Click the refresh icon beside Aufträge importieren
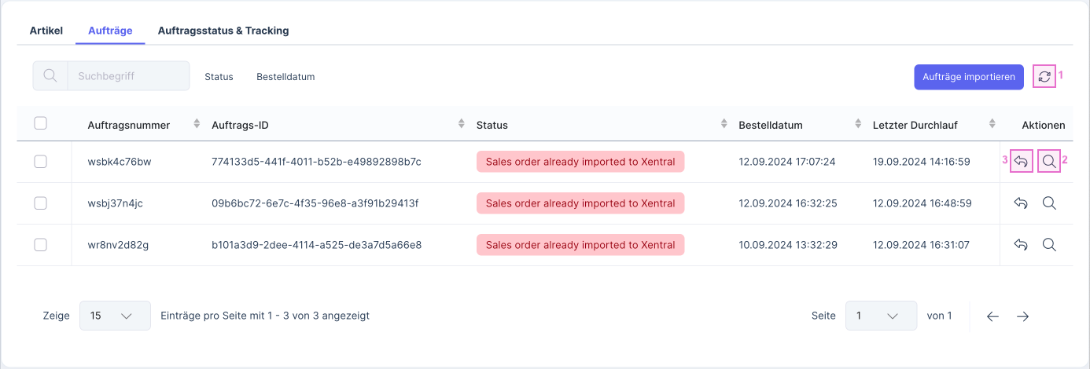 click(x=1044, y=77)
